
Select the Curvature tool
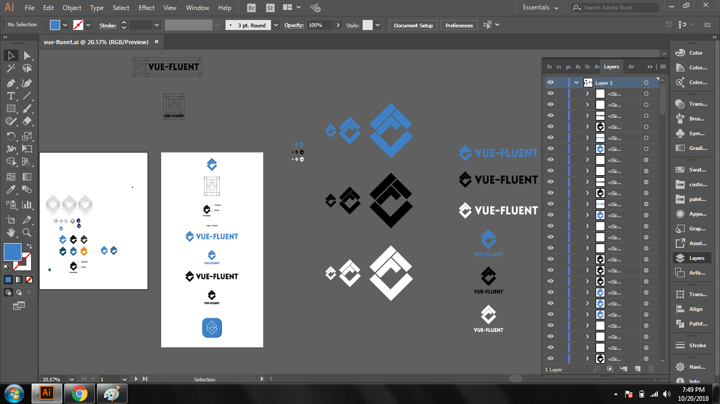27,83
